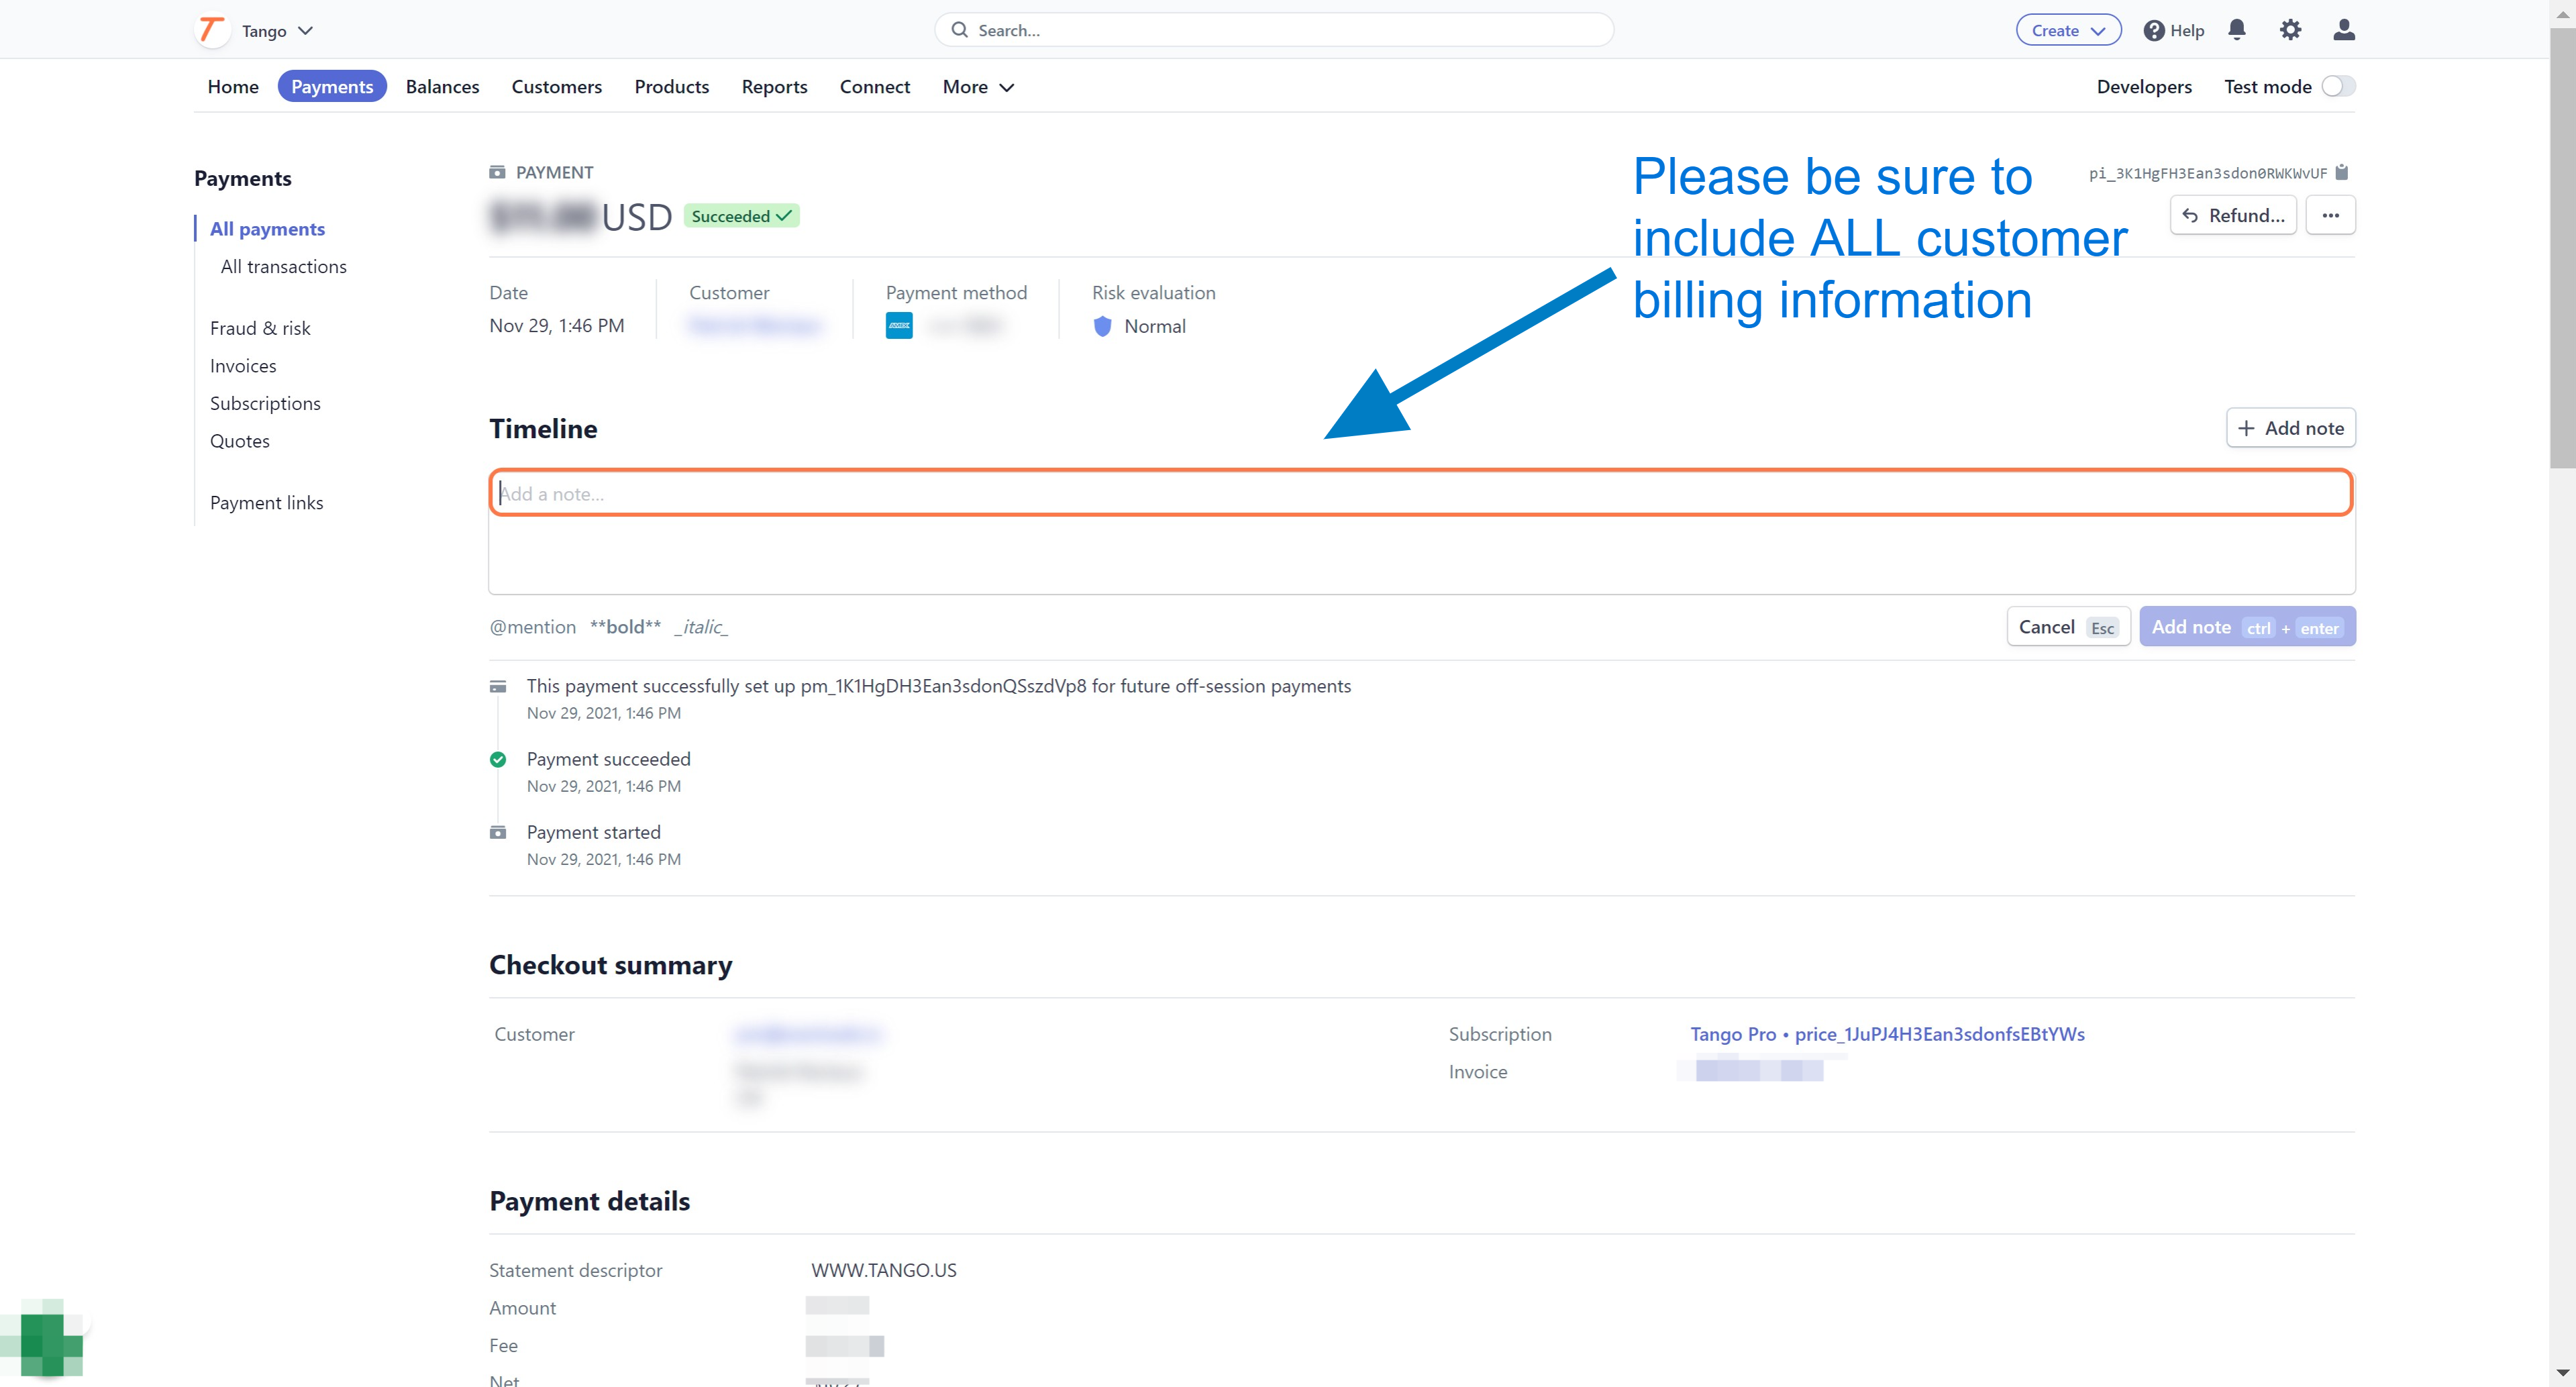2576x1387 pixels.
Task: Open the settings gear icon
Action: point(2290,30)
